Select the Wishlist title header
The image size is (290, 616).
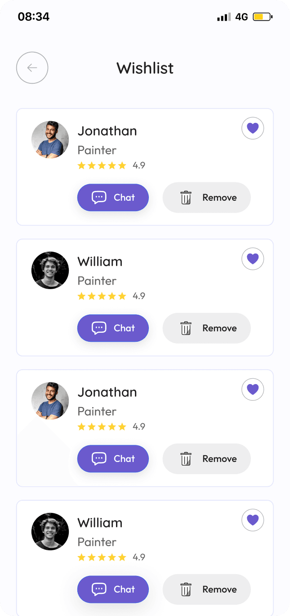tap(145, 68)
